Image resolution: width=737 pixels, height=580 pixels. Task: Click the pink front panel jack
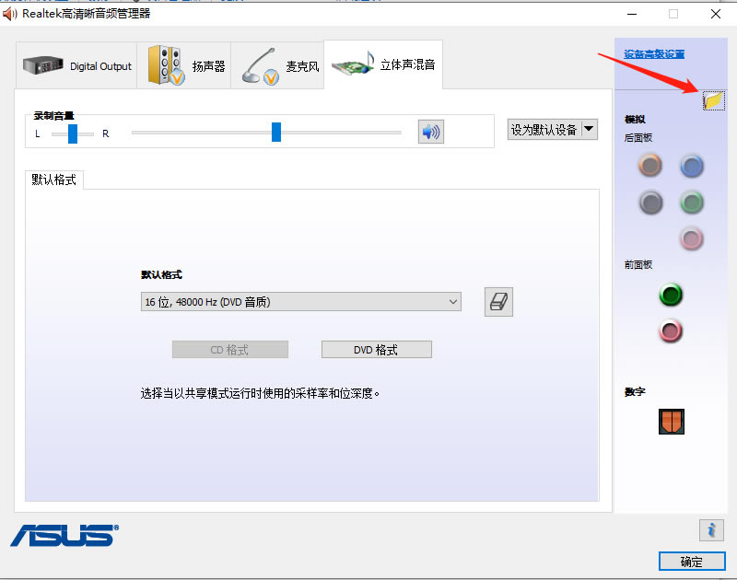(x=671, y=330)
